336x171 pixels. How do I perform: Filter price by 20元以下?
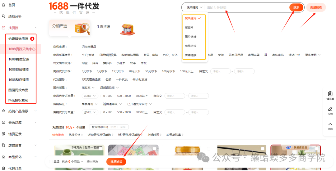pos(134,71)
